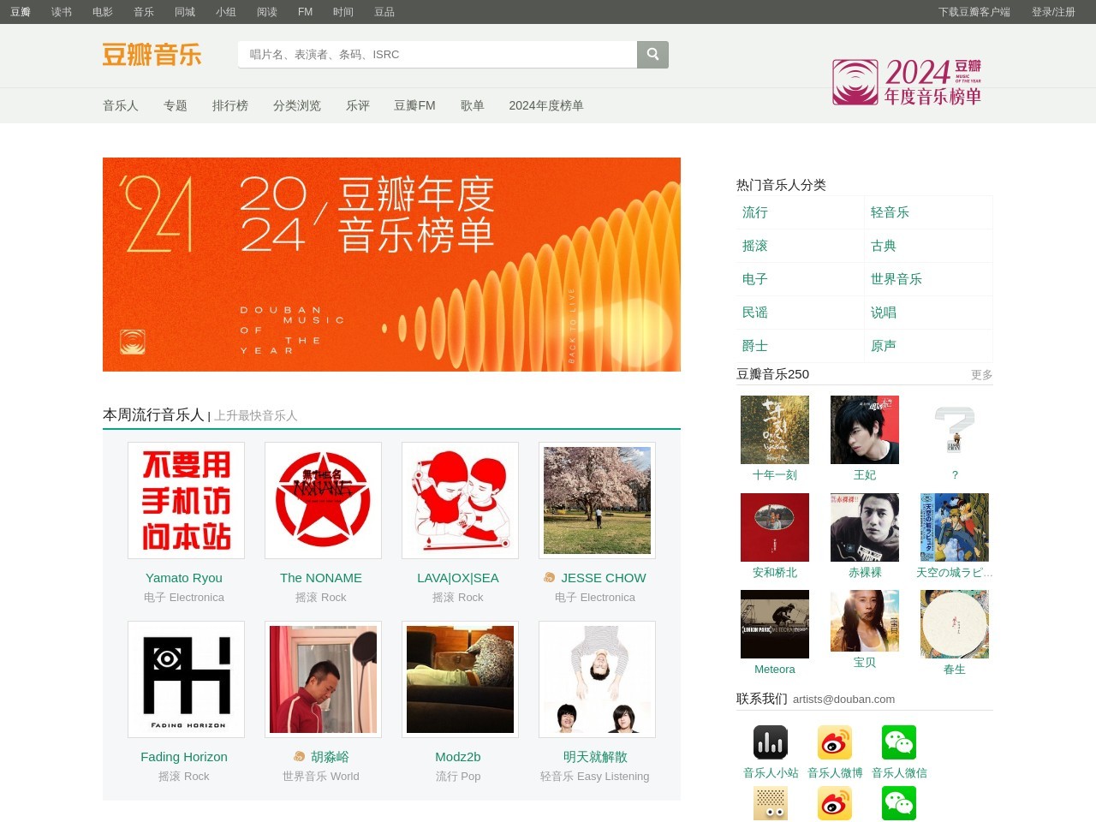Open the Meteora album cover

pyautogui.click(x=775, y=624)
